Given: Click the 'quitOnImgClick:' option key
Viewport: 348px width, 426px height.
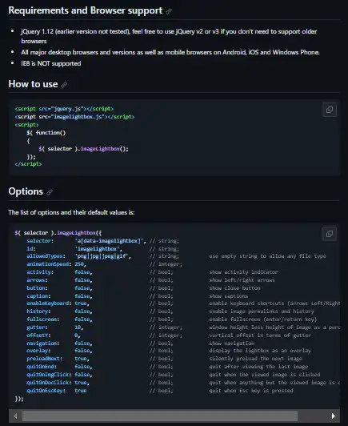Looking at the screenshot, I should (49, 375).
